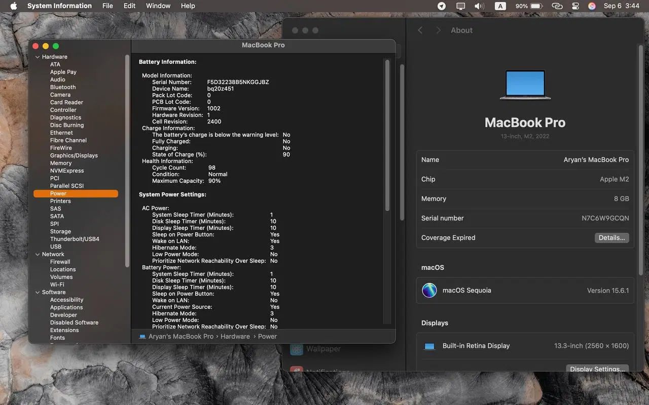Open the Edit menu
649x405 pixels.
click(x=129, y=6)
